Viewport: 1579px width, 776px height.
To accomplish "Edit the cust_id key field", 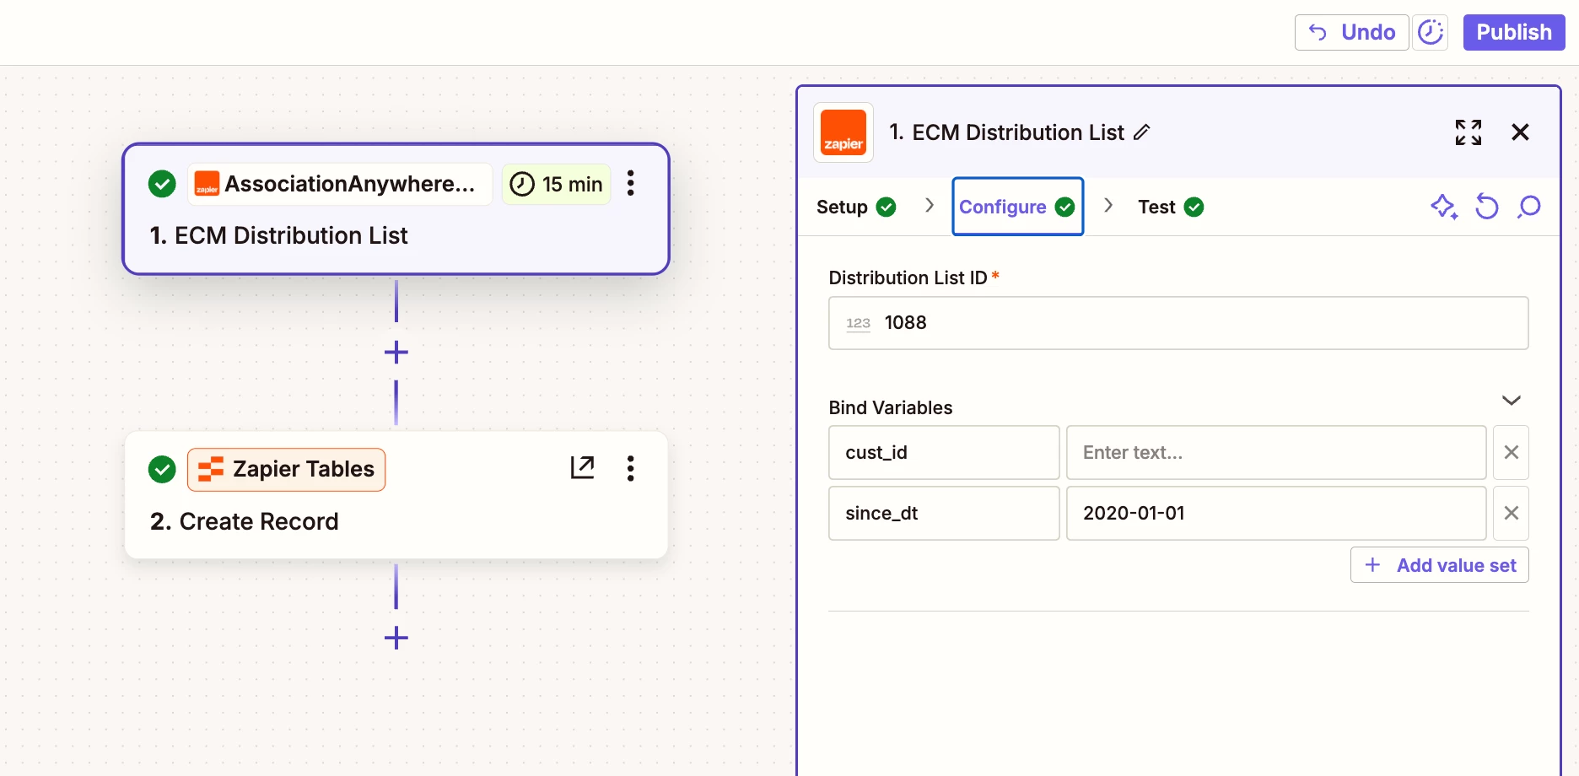I will [x=944, y=453].
